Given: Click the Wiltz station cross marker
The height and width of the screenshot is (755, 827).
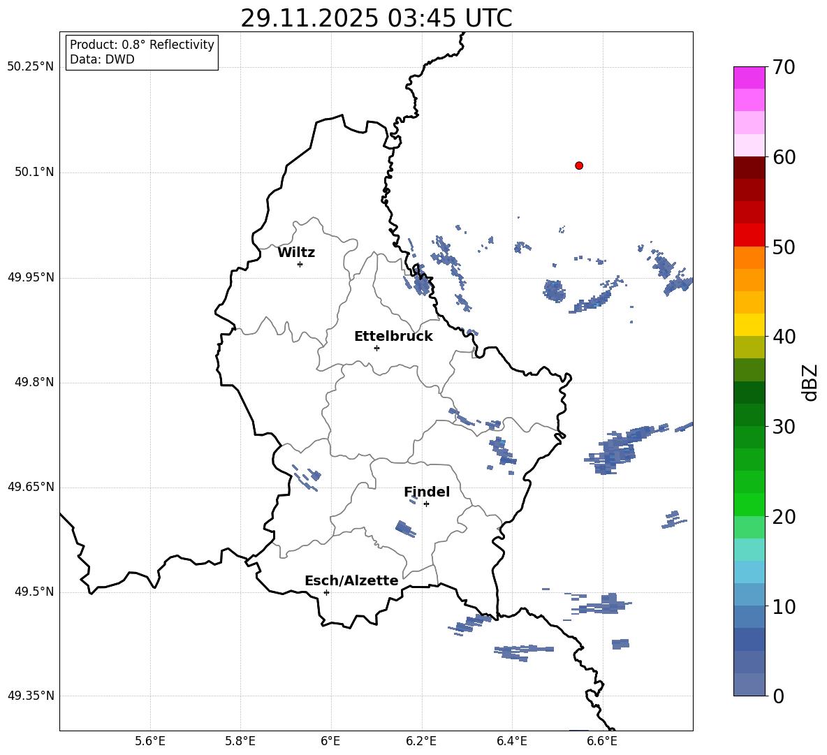Looking at the screenshot, I should pos(300,264).
